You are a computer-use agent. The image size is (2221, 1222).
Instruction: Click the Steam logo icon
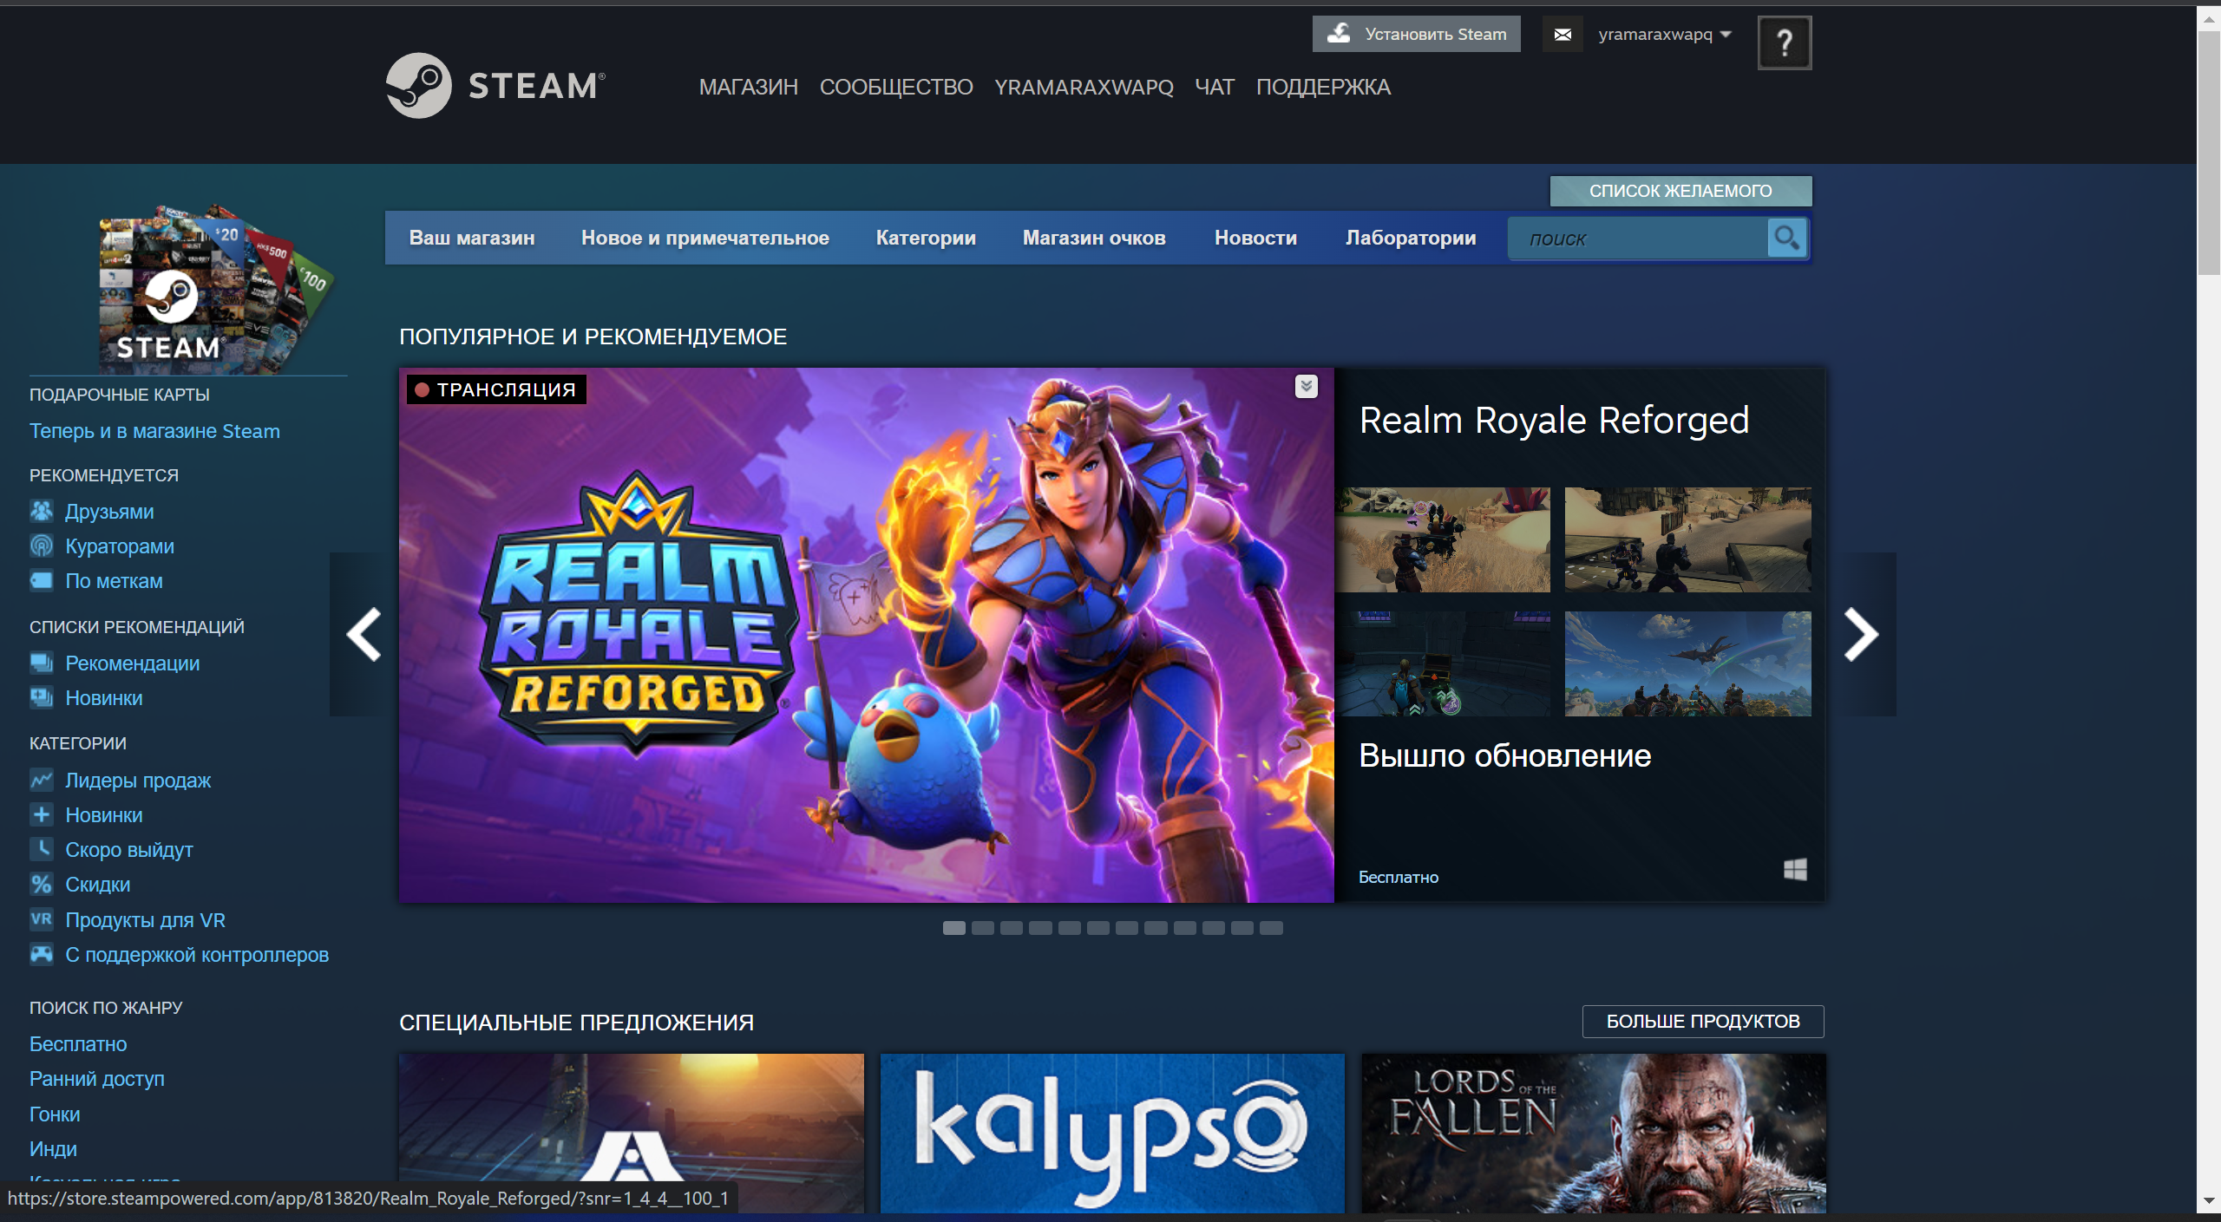(418, 85)
